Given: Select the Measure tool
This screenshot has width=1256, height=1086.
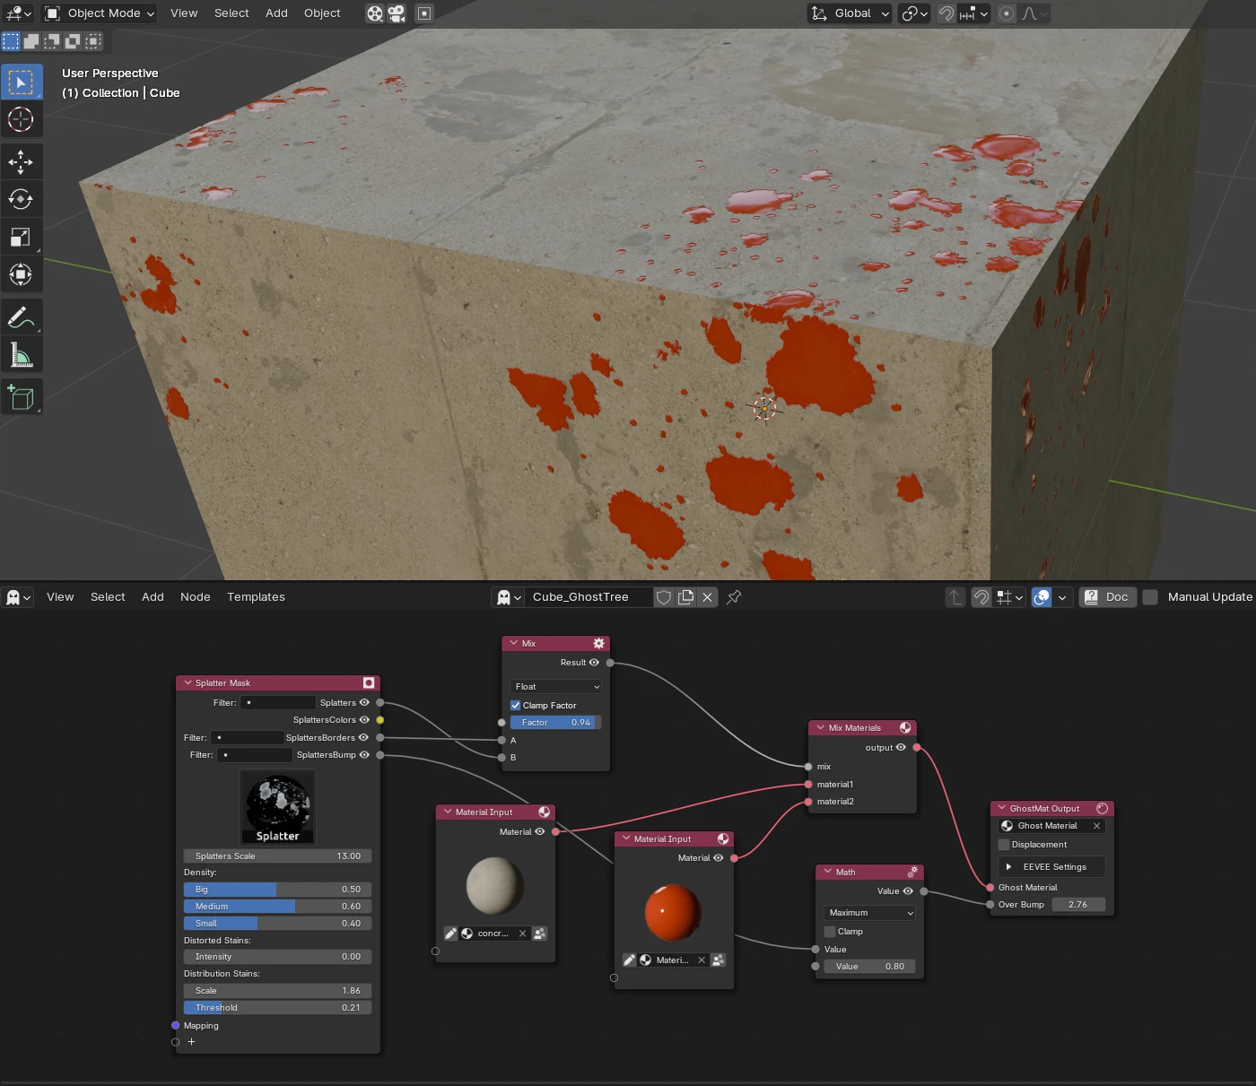Looking at the screenshot, I should coord(21,355).
